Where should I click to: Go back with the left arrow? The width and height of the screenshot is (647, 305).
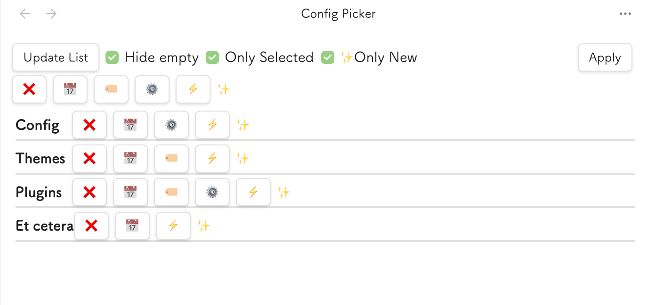point(25,14)
